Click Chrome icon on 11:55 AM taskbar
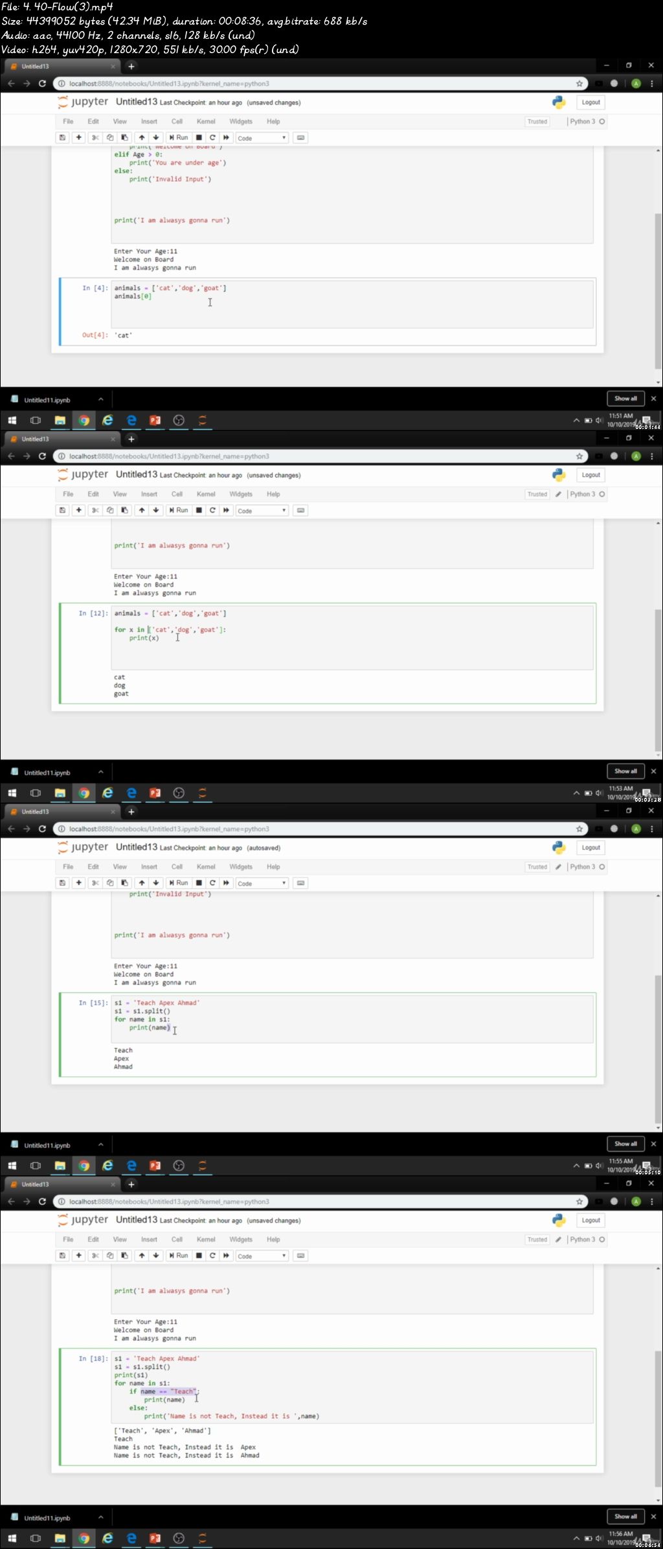This screenshot has width=663, height=1549. pyautogui.click(x=84, y=1165)
